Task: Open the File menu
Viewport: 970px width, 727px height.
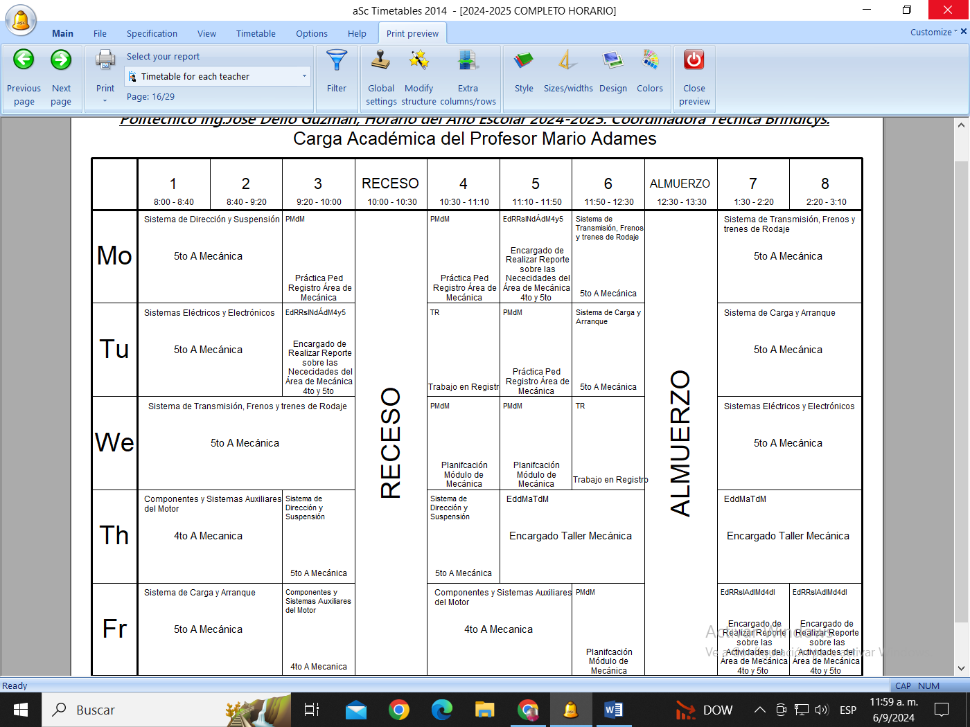Action: (100, 33)
